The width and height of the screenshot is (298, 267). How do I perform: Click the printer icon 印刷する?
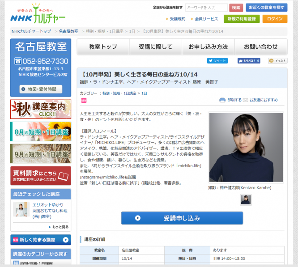[x=222, y=100]
